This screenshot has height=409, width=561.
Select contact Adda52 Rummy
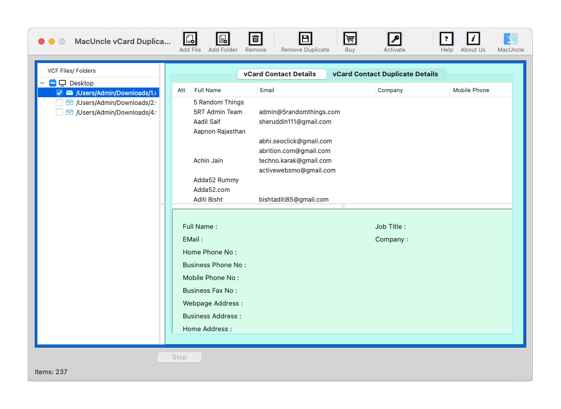click(x=216, y=180)
